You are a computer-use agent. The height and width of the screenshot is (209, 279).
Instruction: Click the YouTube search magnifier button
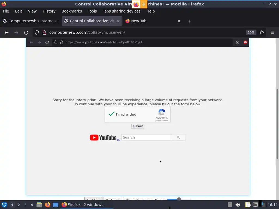[x=178, y=137]
